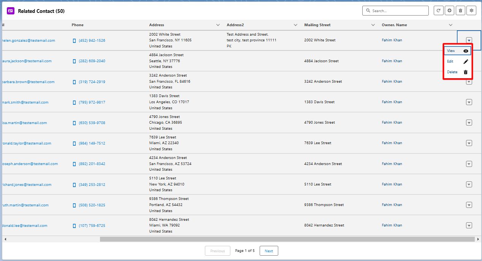
Task: Click the trash icon in header toolbar
Action: (x=460, y=11)
